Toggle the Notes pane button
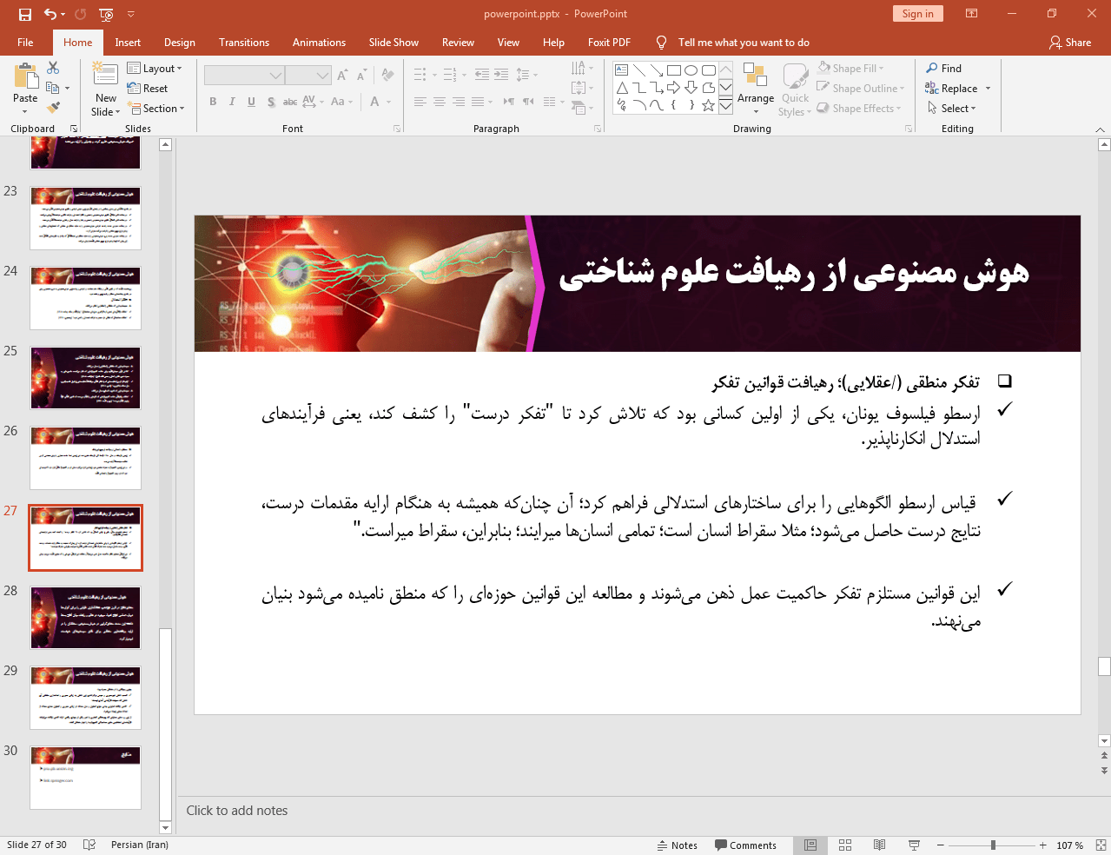 pos(678,845)
